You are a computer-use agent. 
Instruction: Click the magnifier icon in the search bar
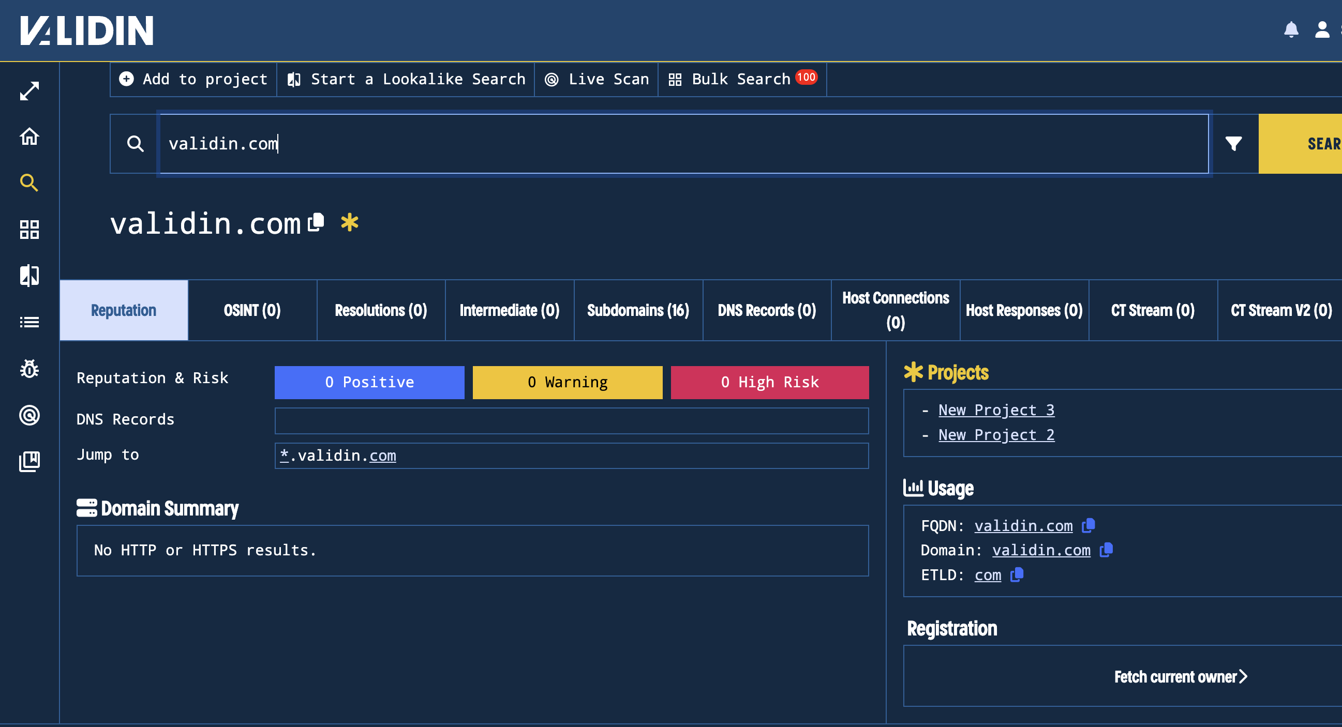[x=135, y=144]
